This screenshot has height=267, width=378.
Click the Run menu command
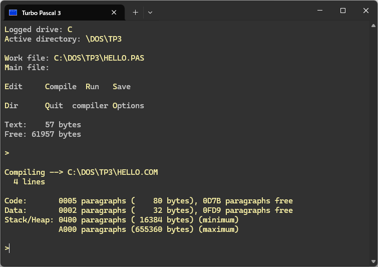pos(92,87)
